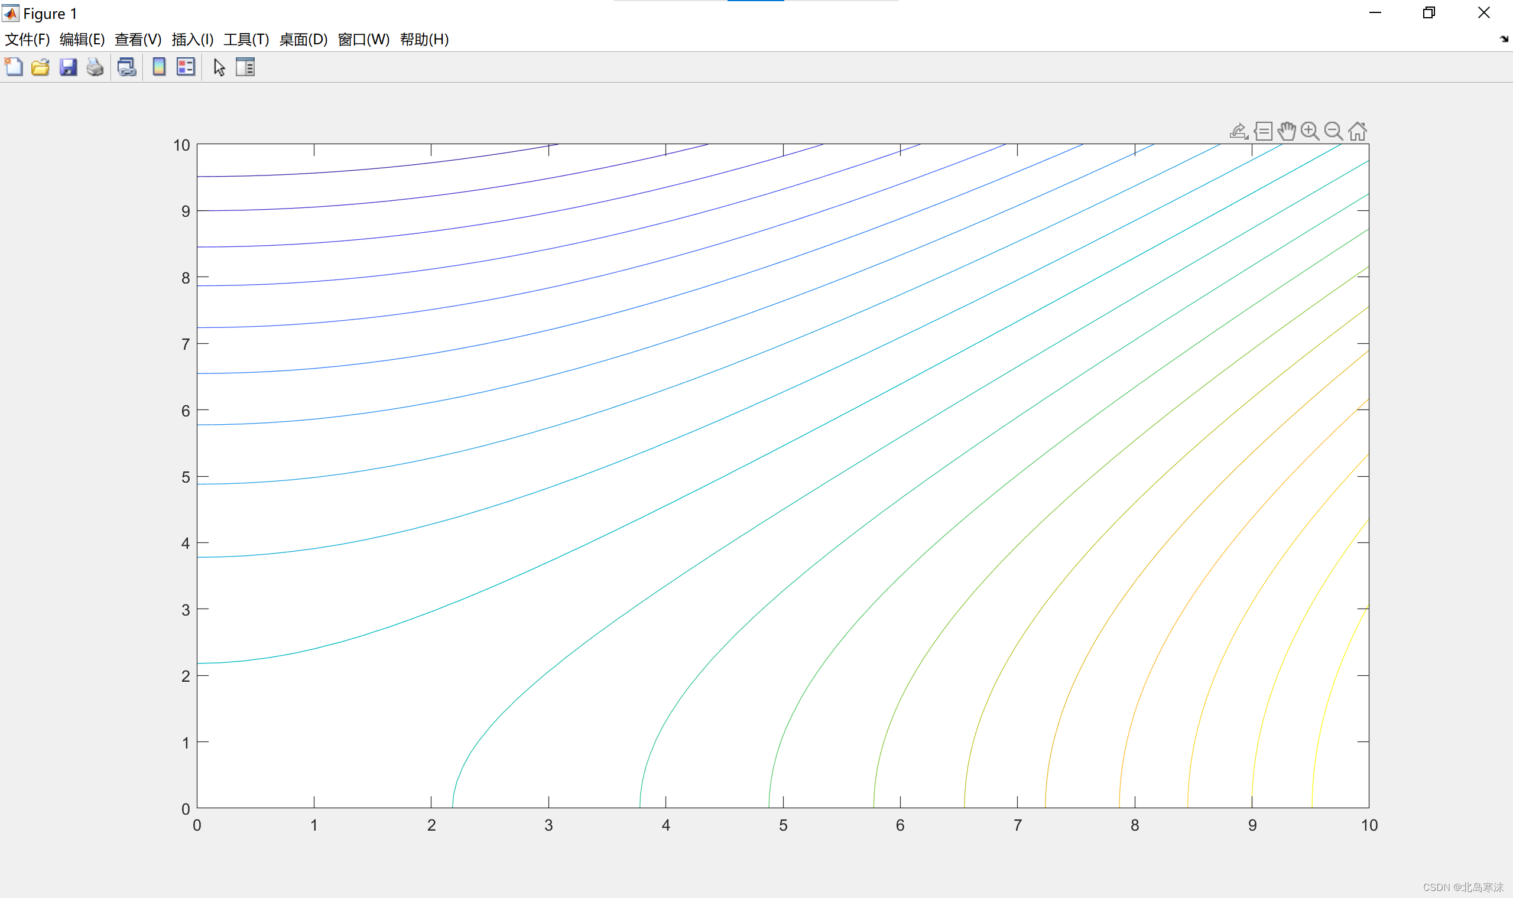
Task: Enable the zoom in magnifier tool
Action: point(1310,131)
